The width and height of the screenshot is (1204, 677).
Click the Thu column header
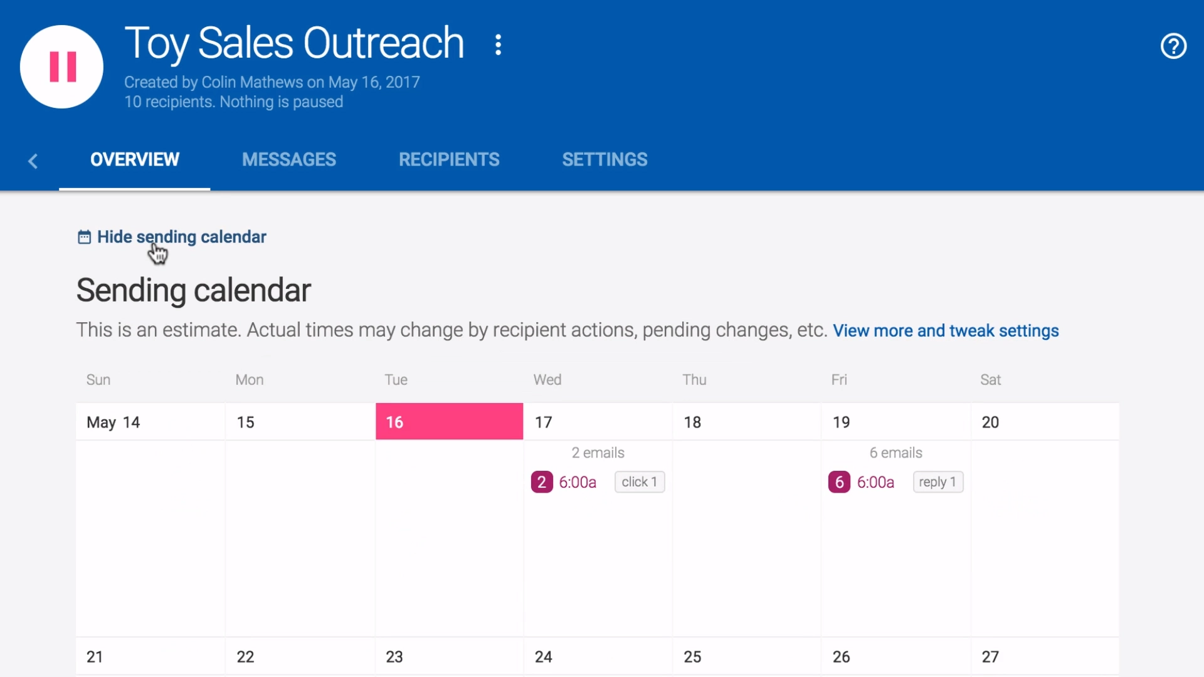(x=694, y=380)
